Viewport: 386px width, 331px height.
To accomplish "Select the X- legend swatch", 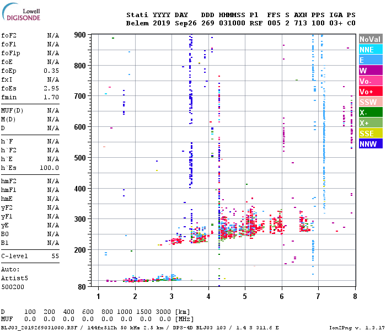I will 371,113.
